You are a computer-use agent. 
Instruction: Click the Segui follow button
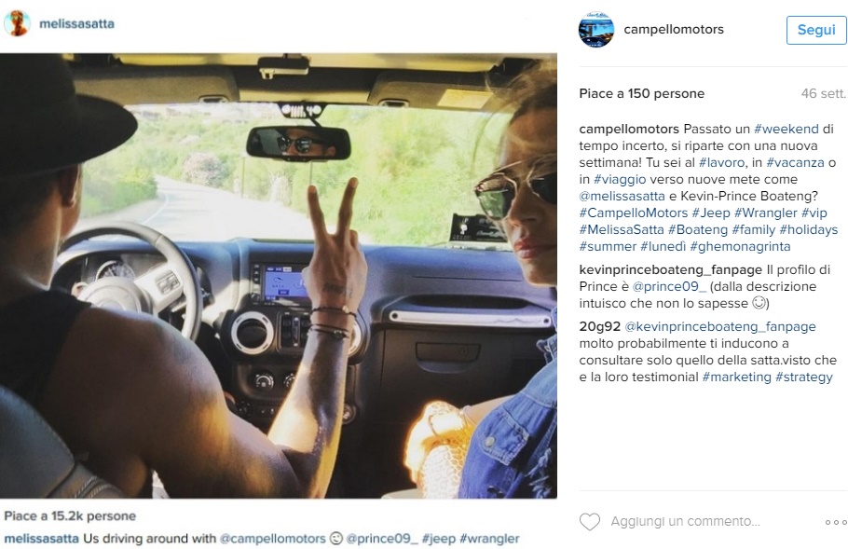click(816, 30)
